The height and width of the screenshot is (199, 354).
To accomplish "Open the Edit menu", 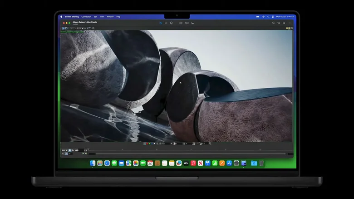I will pyautogui.click(x=95, y=17).
